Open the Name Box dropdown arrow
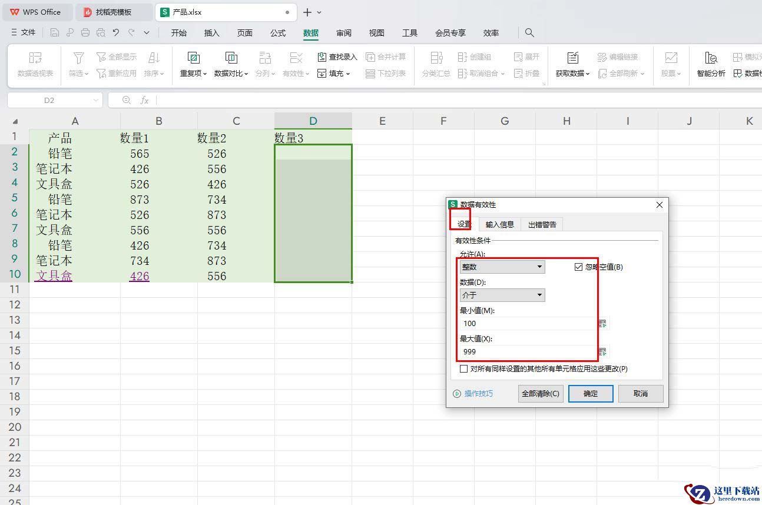Screen dimensions: 762x505 [x=97, y=101]
